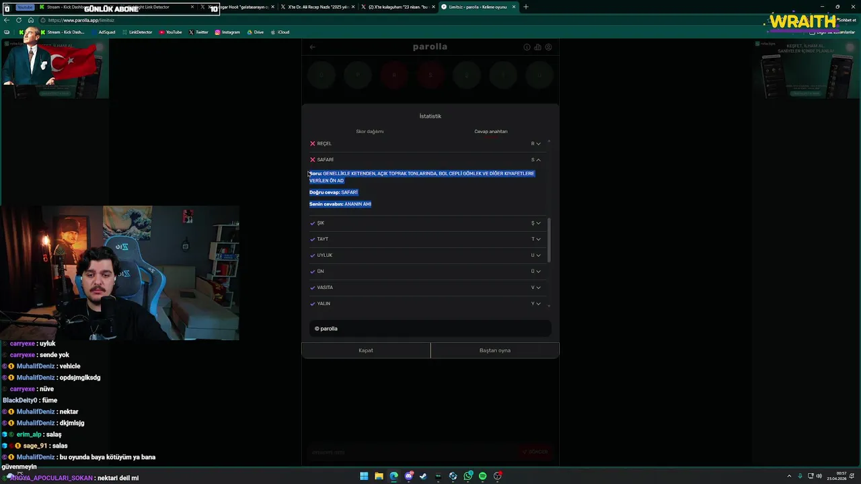Click the checkmark icon beside UYLUK
861x484 pixels.
pos(313,255)
